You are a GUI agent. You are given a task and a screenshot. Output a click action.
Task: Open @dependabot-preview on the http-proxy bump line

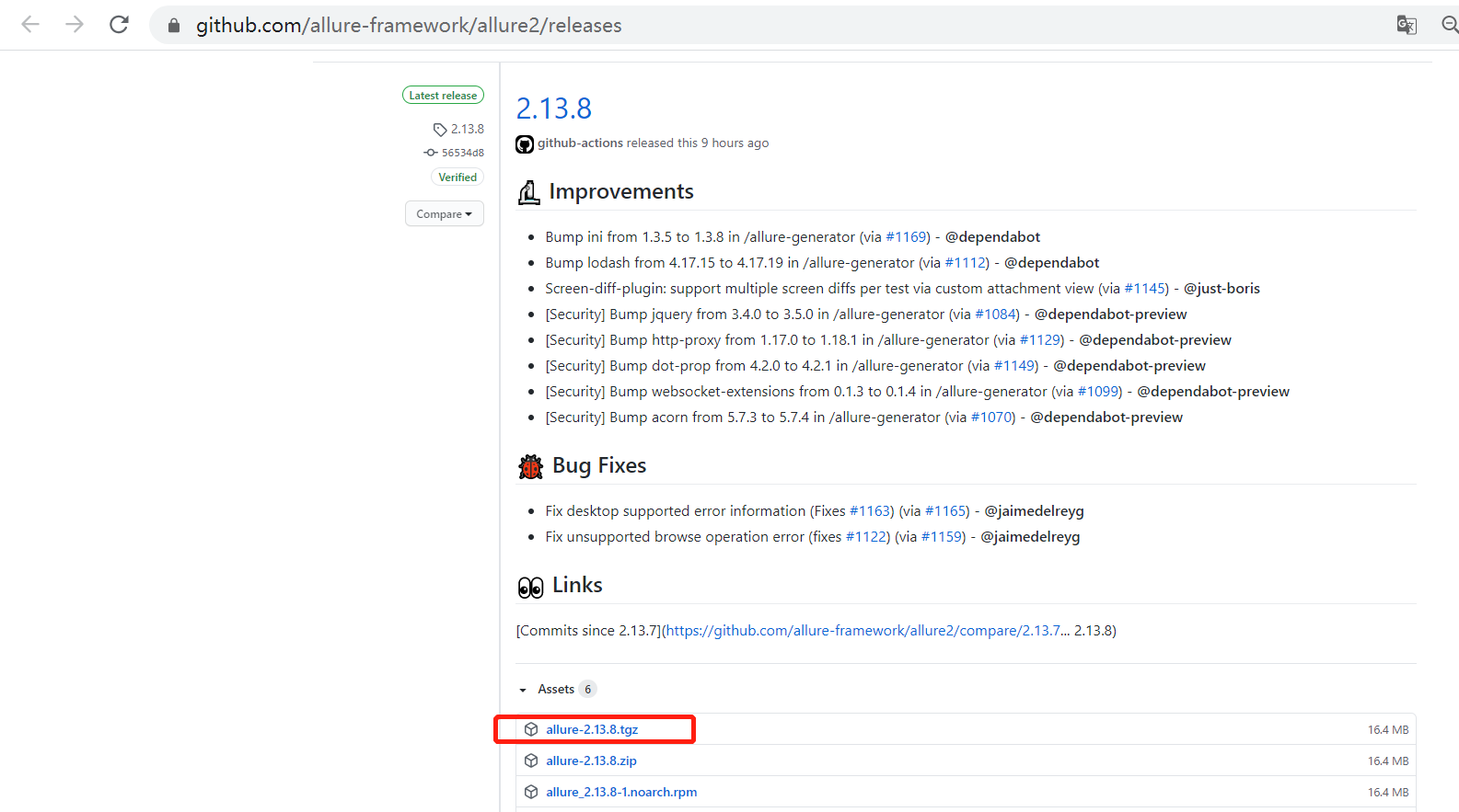1155,340
